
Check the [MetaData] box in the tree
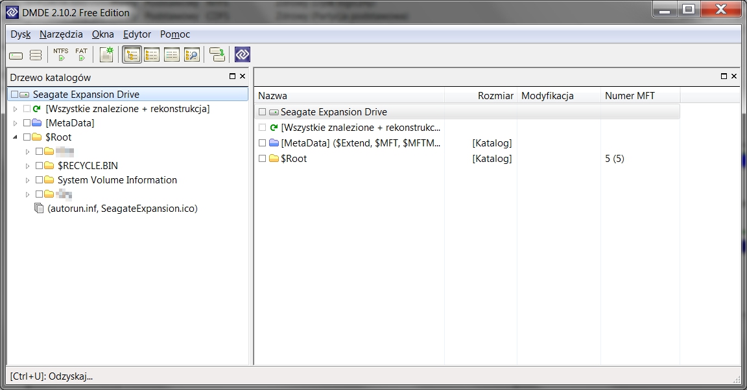[27, 123]
